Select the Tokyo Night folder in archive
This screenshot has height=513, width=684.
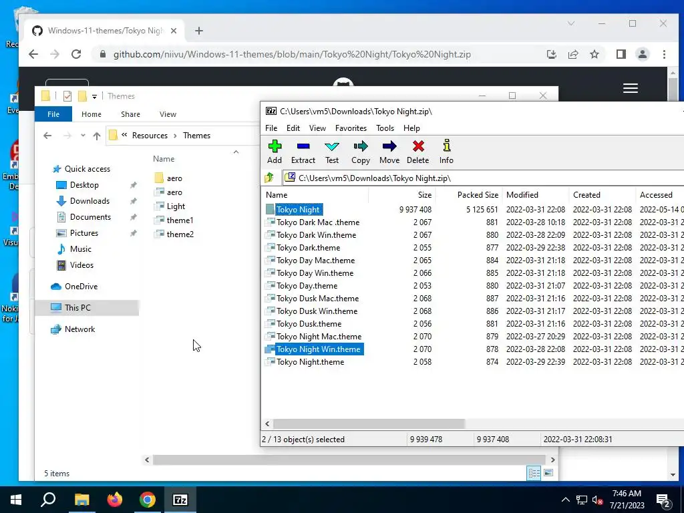click(x=298, y=209)
